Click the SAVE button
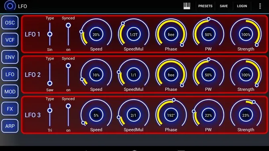Image resolution: width=269 pixels, height=151 pixels. pyautogui.click(x=224, y=6)
